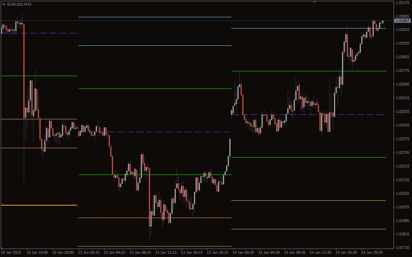Select the topmost light blue line of 13 Jan
Screen dimensions: 412x257
[155, 17]
